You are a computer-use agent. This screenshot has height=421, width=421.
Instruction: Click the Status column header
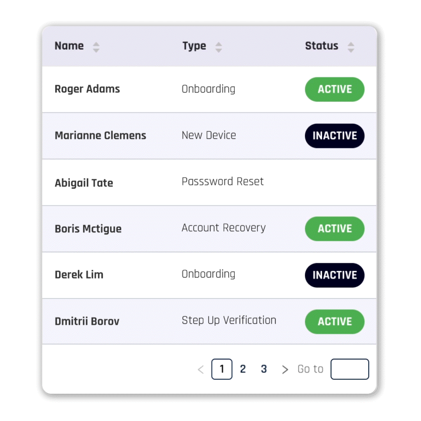[x=322, y=46]
